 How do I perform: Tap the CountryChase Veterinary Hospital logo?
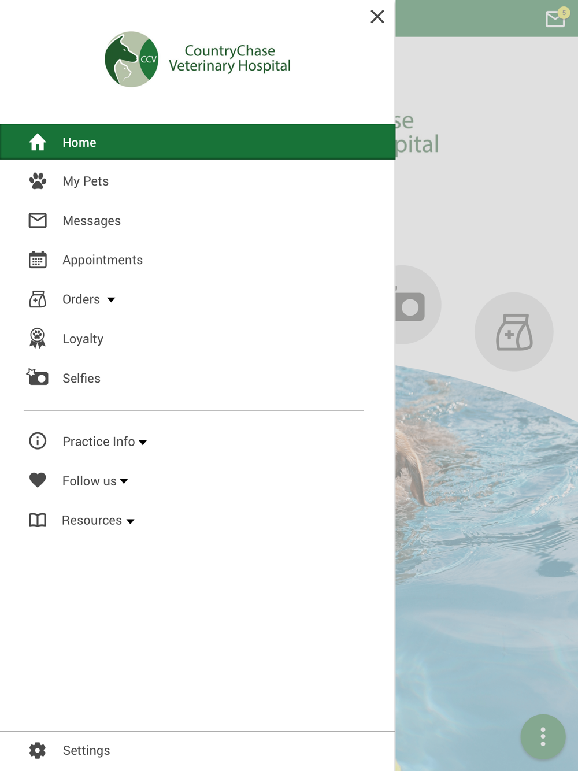tap(198, 59)
